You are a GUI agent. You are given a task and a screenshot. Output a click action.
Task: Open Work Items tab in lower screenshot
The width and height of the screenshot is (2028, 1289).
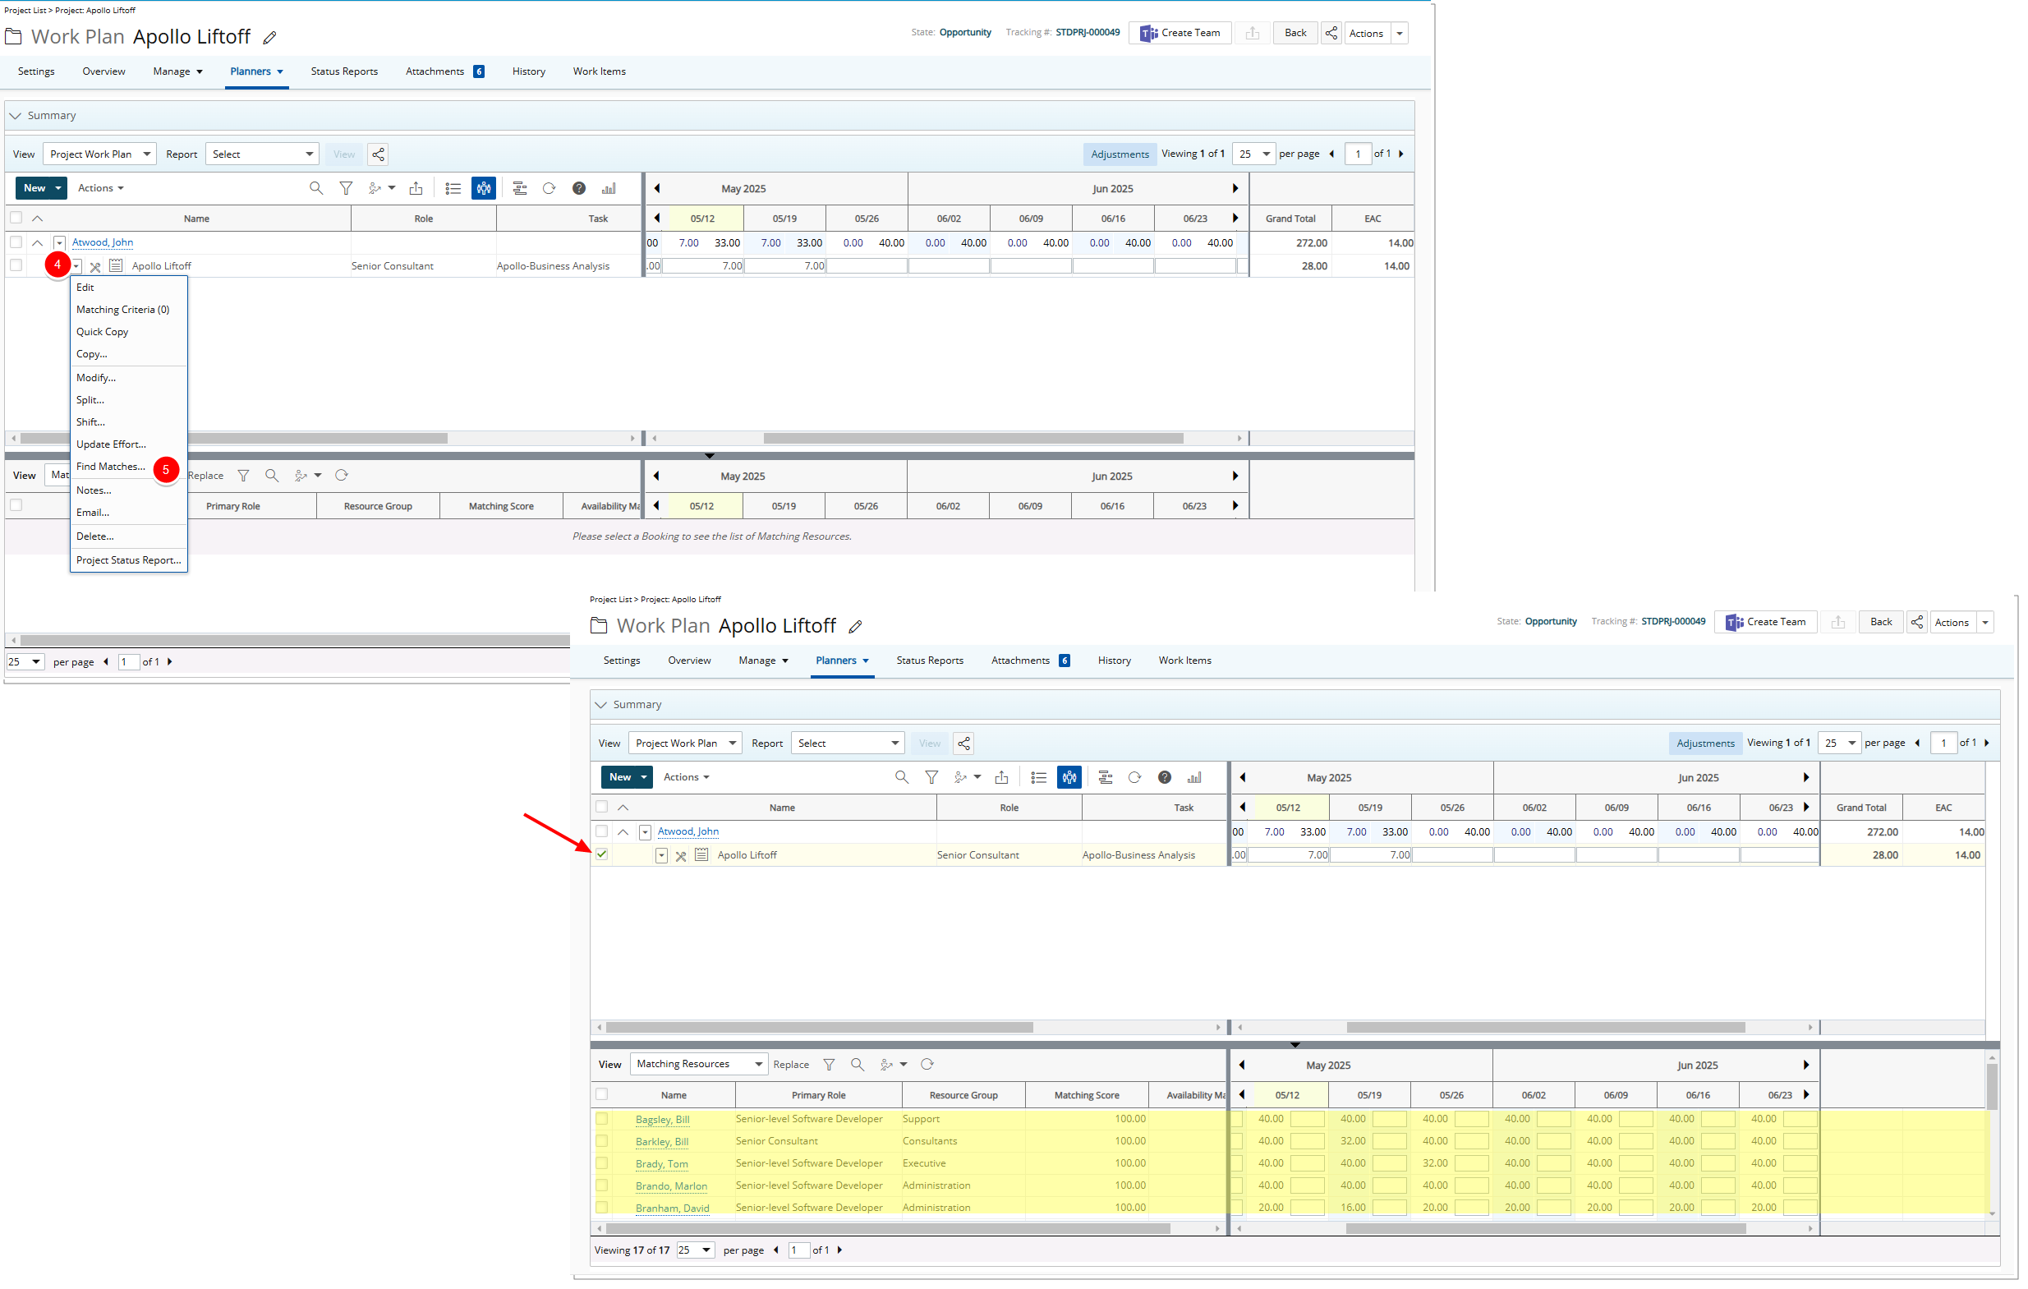tap(1185, 661)
